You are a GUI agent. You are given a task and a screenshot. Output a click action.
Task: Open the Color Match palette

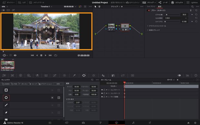(x=12, y=76)
